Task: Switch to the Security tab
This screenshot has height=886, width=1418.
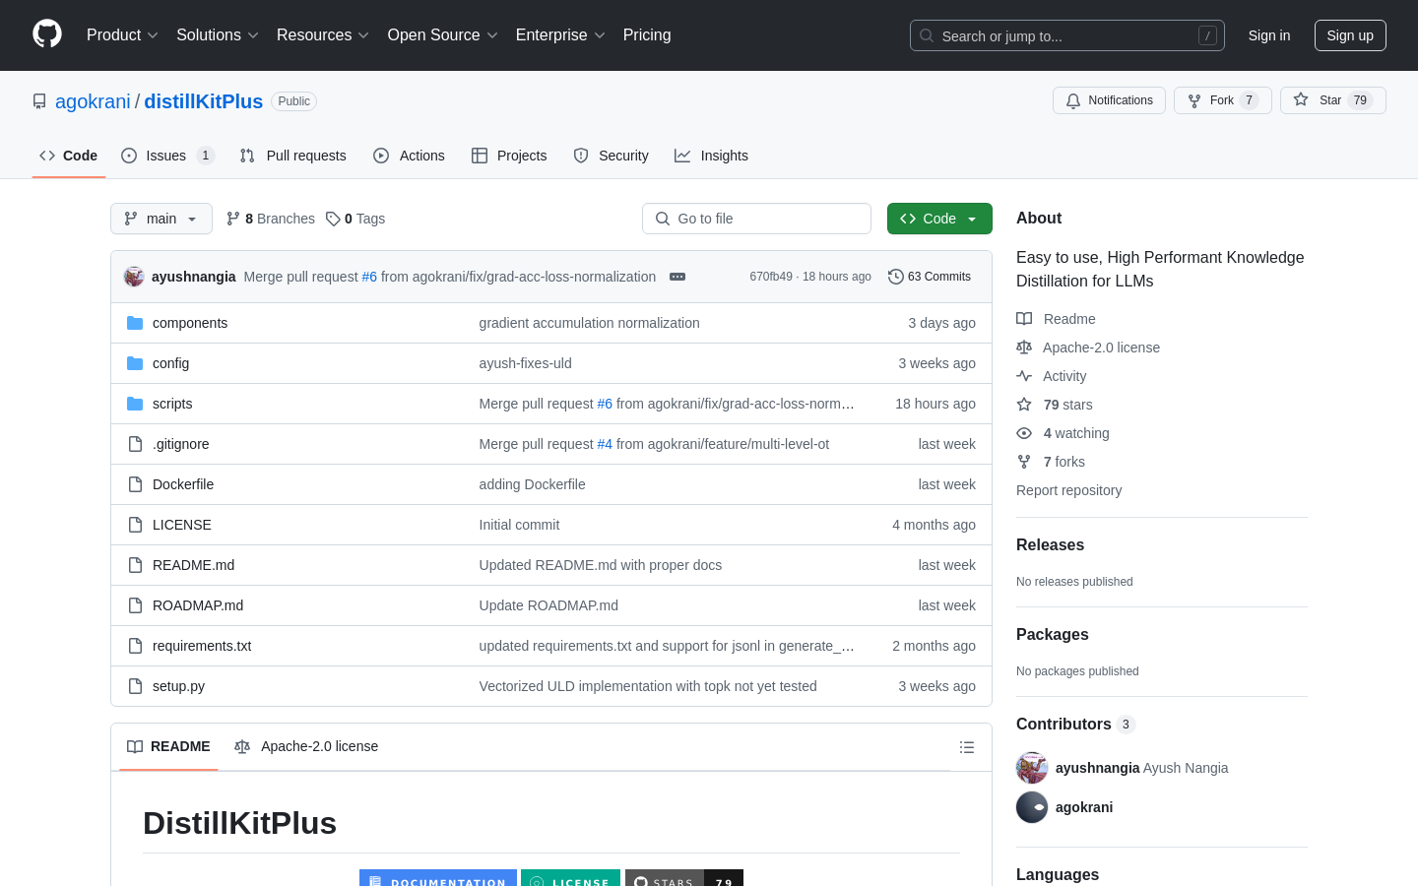Action: [x=612, y=156]
